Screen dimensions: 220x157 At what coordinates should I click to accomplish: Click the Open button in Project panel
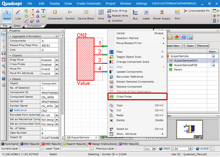[x=190, y=46]
